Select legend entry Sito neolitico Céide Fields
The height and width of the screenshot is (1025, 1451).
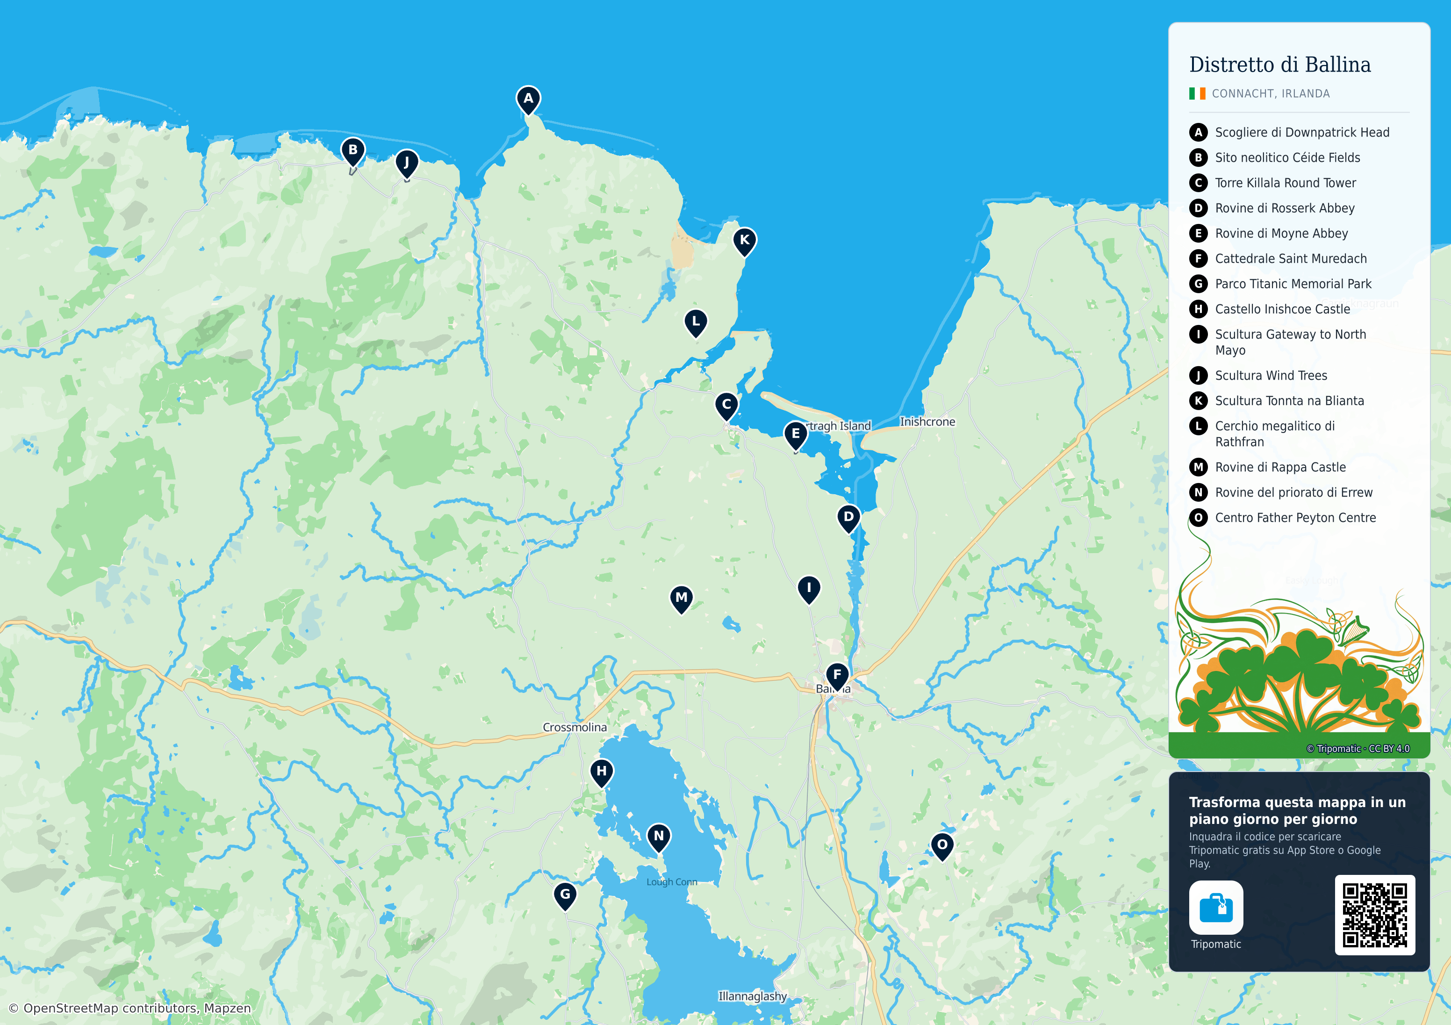click(1275, 158)
